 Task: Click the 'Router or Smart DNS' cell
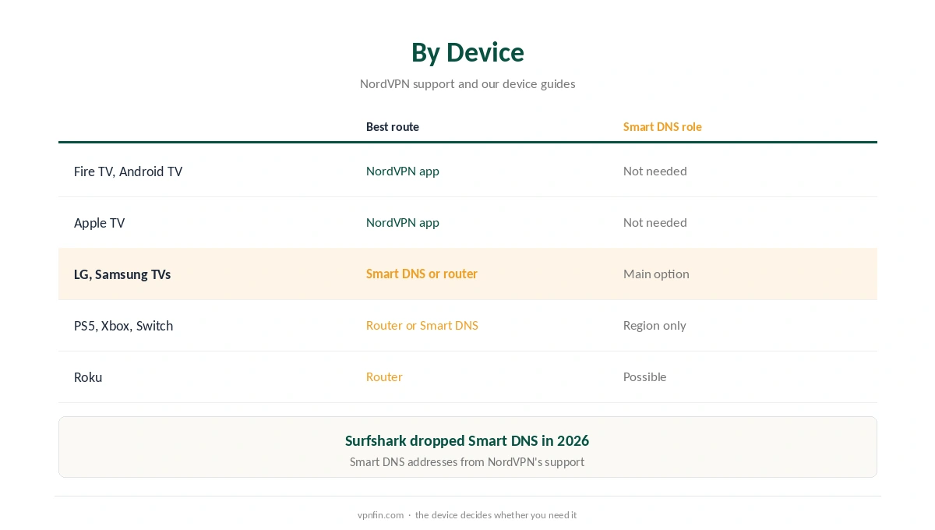point(422,325)
